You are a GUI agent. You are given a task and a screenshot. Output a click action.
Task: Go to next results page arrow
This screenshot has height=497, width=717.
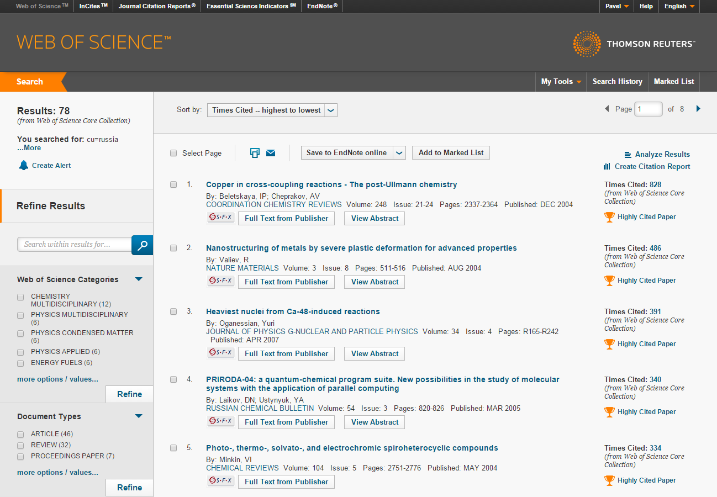pyautogui.click(x=698, y=109)
